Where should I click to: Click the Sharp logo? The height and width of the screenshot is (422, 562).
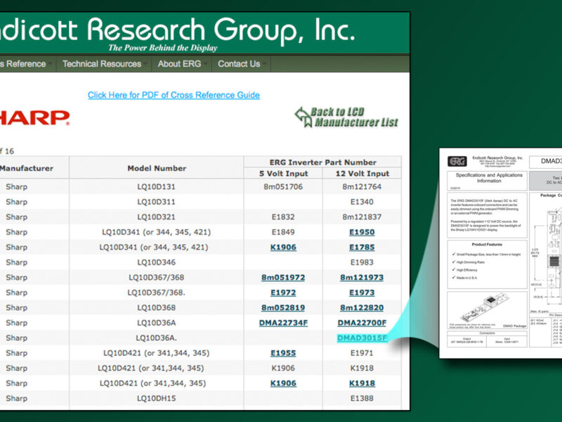pos(32,116)
